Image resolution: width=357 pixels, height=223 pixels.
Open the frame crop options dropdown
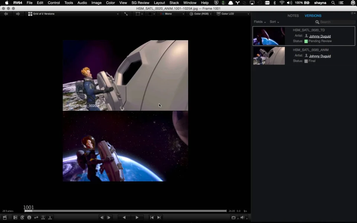pyautogui.click(x=139, y=14)
